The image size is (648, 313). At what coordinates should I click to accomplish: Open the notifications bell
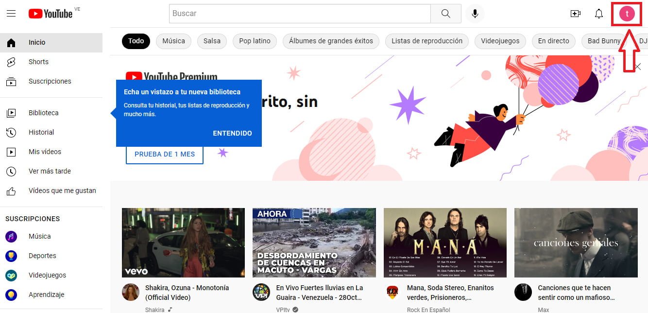[x=599, y=14]
